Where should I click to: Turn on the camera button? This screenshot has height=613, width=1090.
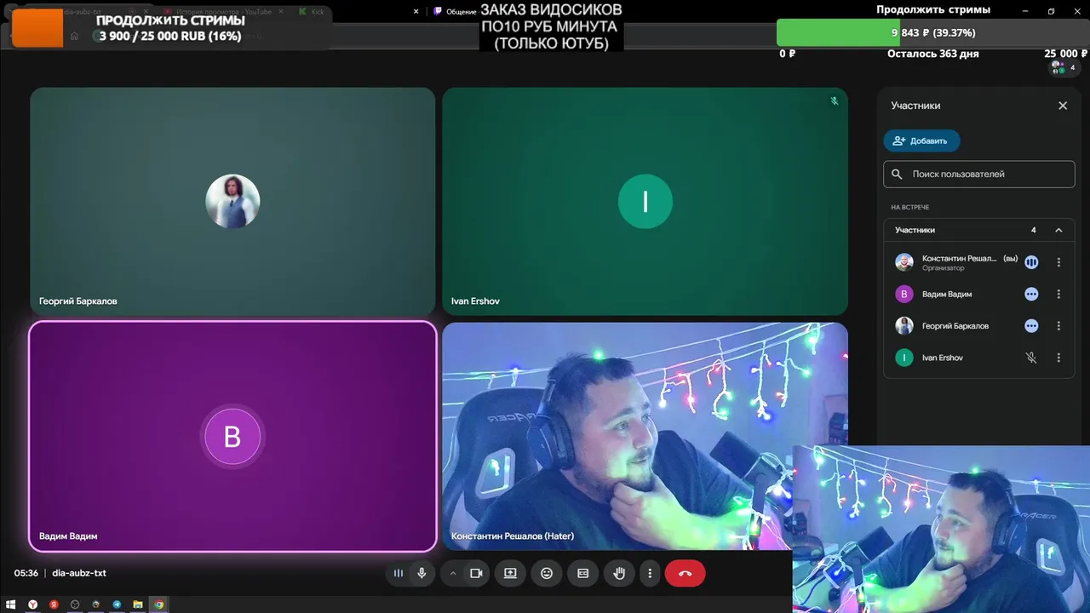pyautogui.click(x=476, y=573)
